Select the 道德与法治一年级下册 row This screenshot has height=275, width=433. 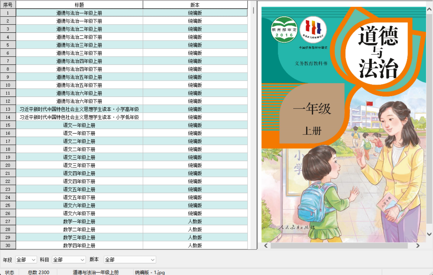(79, 21)
